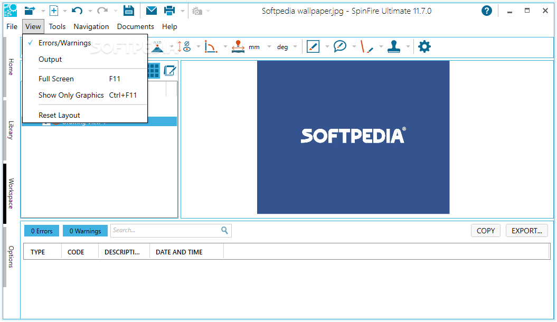Switch to the Options side tab

coord(11,257)
